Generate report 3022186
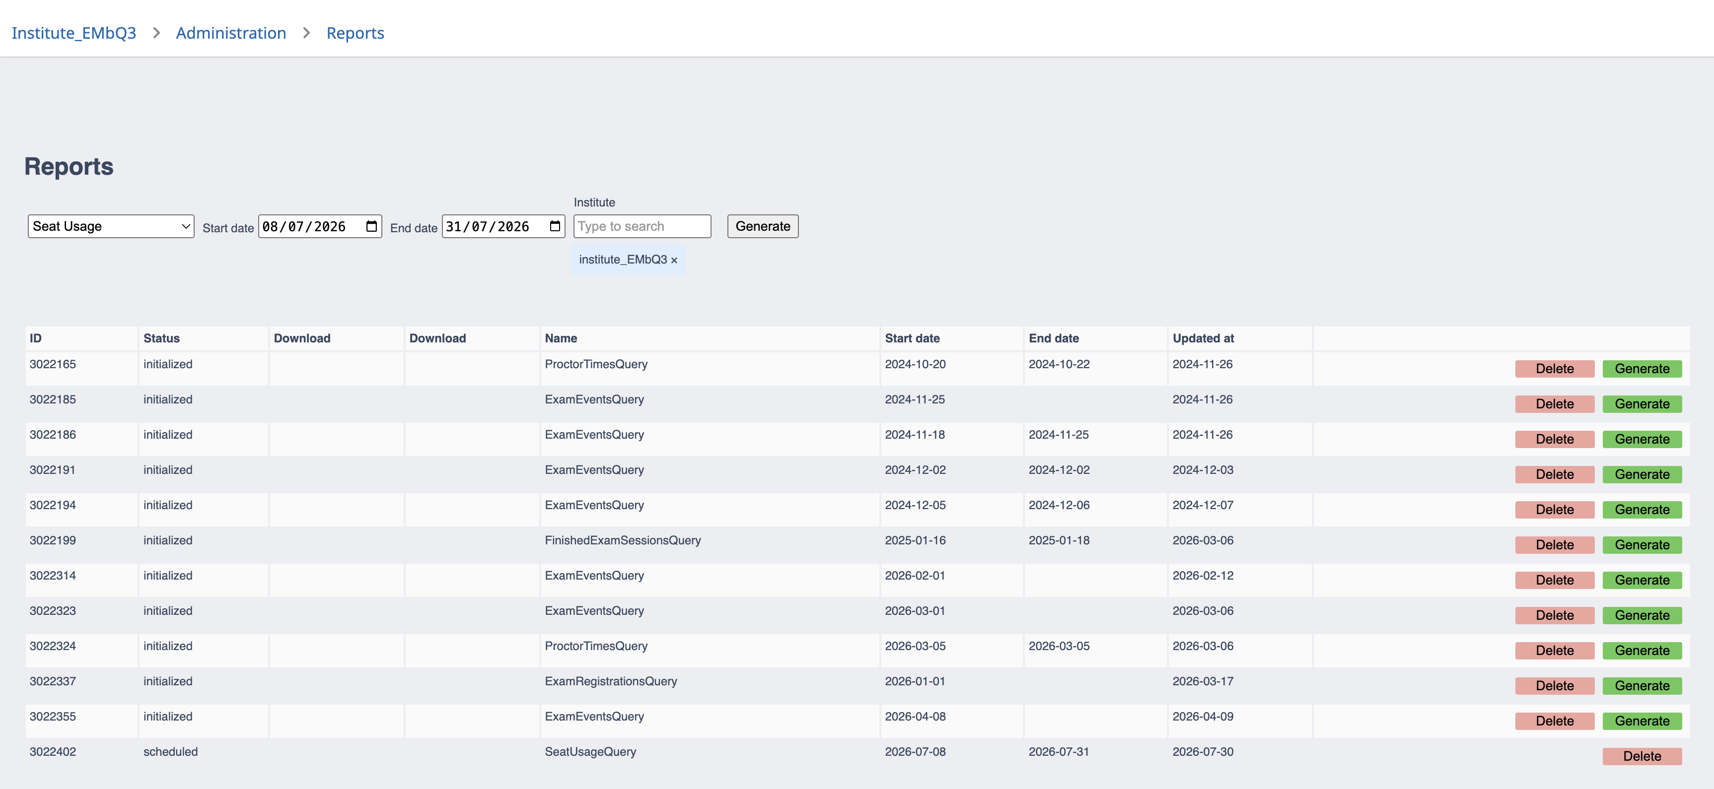Screen dimensions: 1714x789 coord(1642,439)
